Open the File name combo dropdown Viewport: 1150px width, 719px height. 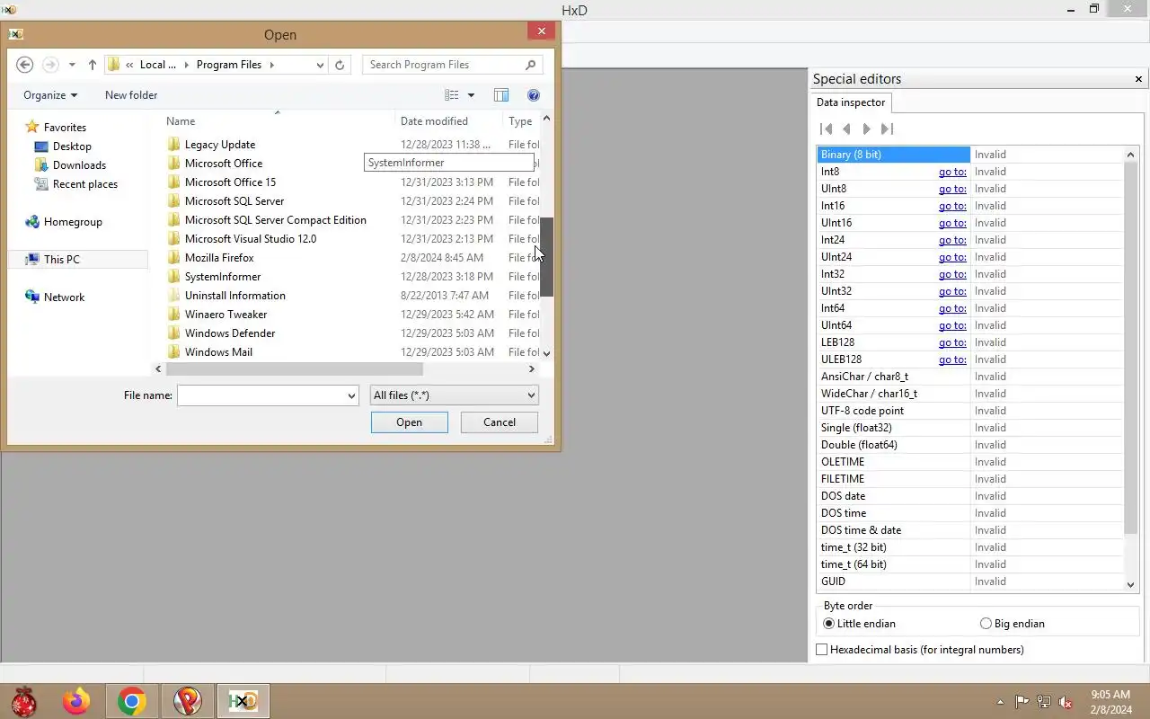[351, 395]
